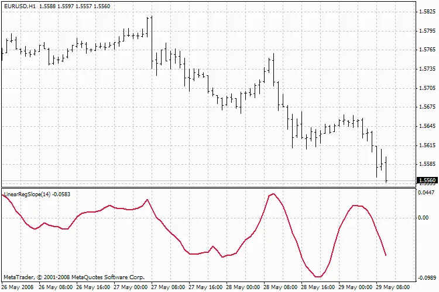The width and height of the screenshot is (439, 292).
Task: Select the 26 May 2008 time label
Action: [x=18, y=287]
